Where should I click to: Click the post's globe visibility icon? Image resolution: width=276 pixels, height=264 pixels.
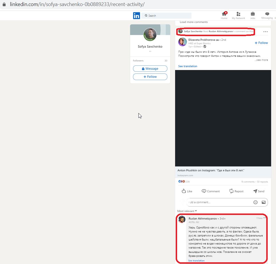click(205, 46)
